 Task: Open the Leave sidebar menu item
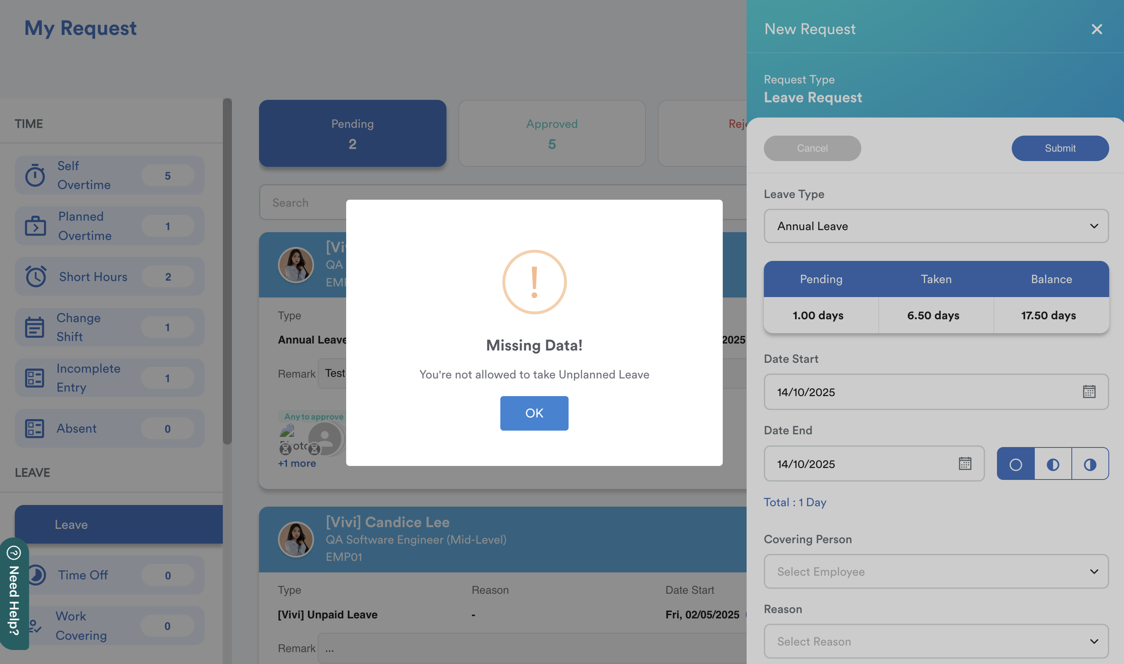point(119,524)
